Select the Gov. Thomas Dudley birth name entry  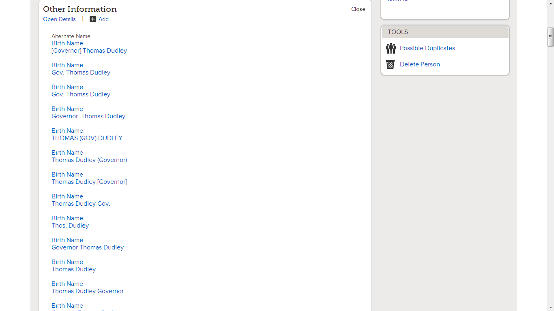click(x=81, y=72)
